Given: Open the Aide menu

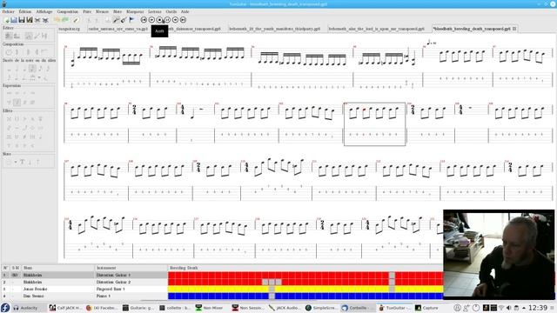Looking at the screenshot, I should point(185,11).
